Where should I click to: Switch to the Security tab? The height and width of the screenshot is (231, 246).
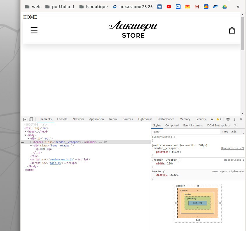[x=201, y=119]
